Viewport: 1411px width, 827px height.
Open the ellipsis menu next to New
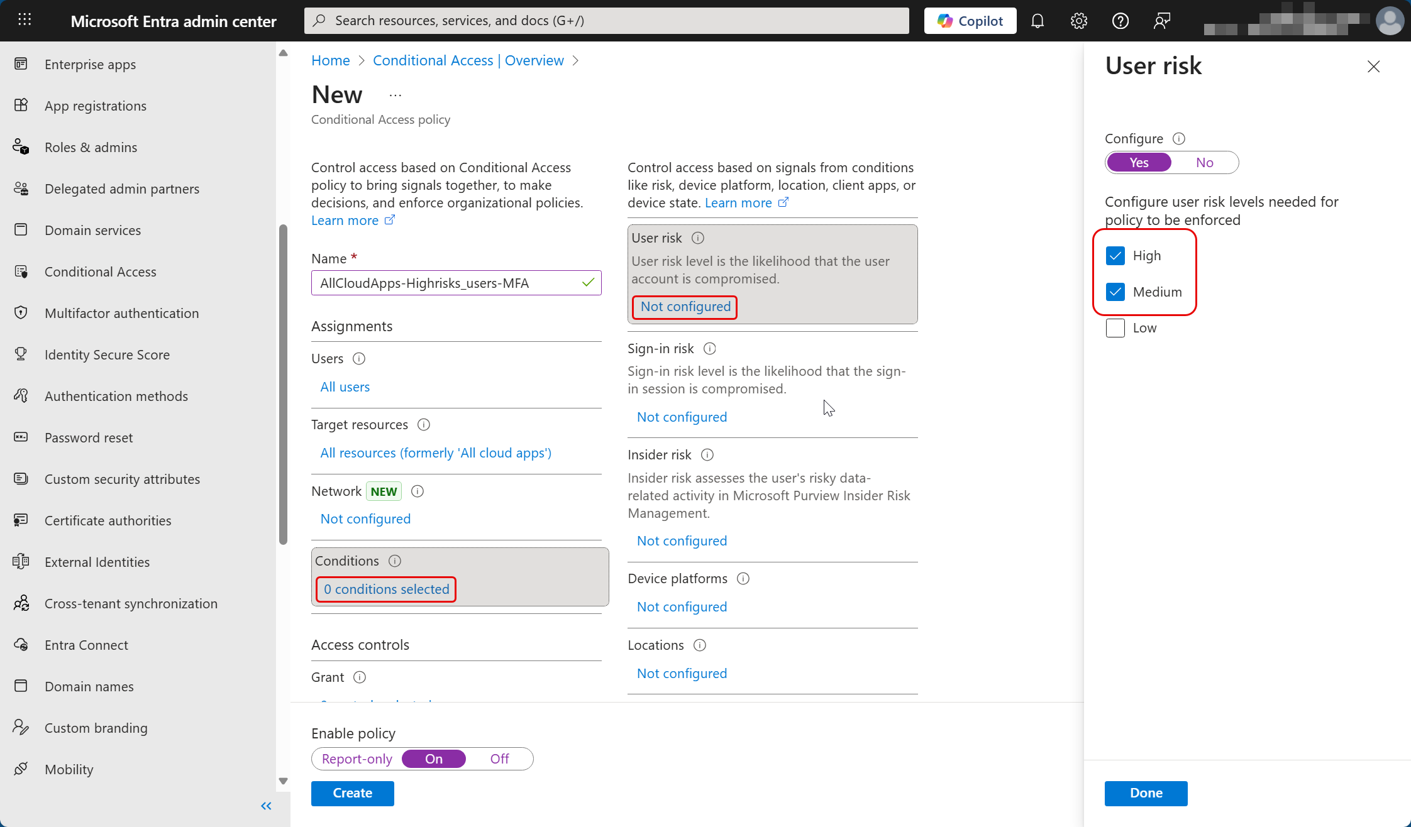click(395, 96)
